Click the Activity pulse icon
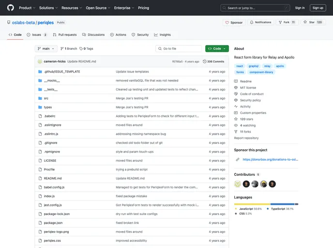 (236, 107)
